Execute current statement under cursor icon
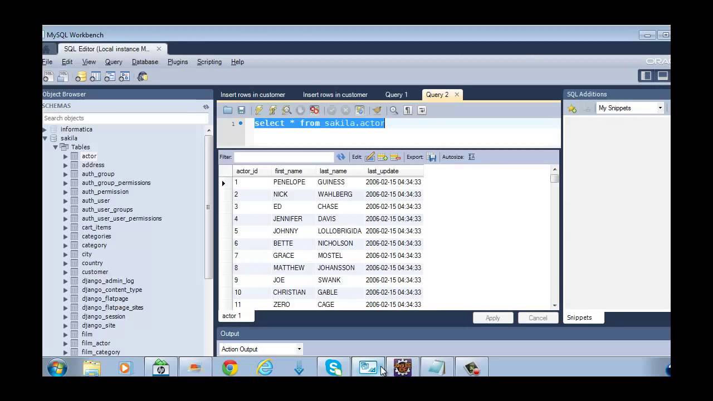Screen dimensions: 713x401 click(272, 110)
